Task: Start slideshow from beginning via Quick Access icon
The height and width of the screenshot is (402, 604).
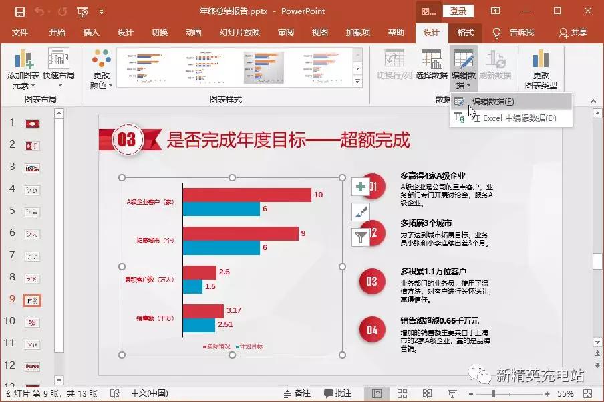Action: pos(83,11)
